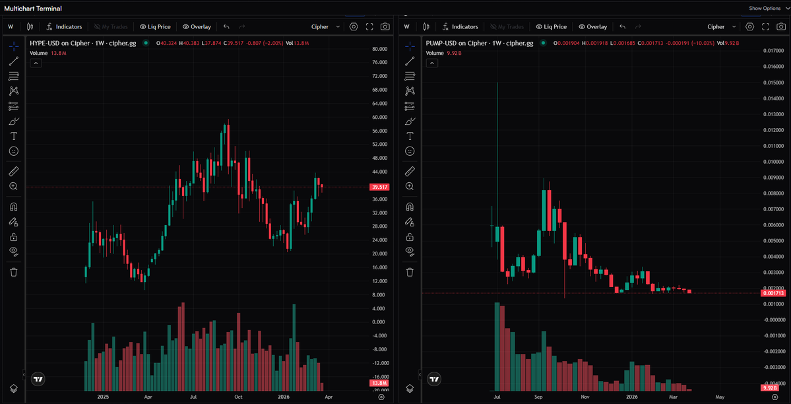Toggle Overlay in PUMP chart toolbar
Image resolution: width=791 pixels, height=404 pixels.
coord(592,27)
